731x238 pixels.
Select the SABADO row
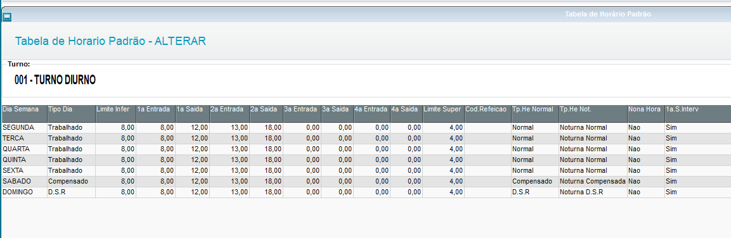pyautogui.click(x=366, y=181)
